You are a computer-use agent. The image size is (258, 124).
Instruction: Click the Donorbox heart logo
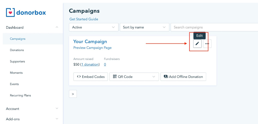pyautogui.click(x=10, y=12)
